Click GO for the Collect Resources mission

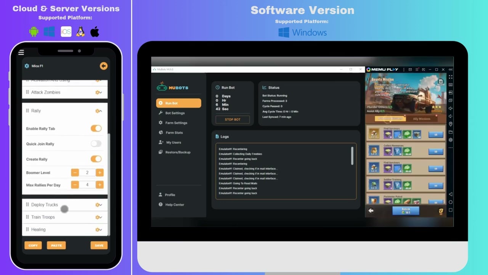[x=436, y=152]
